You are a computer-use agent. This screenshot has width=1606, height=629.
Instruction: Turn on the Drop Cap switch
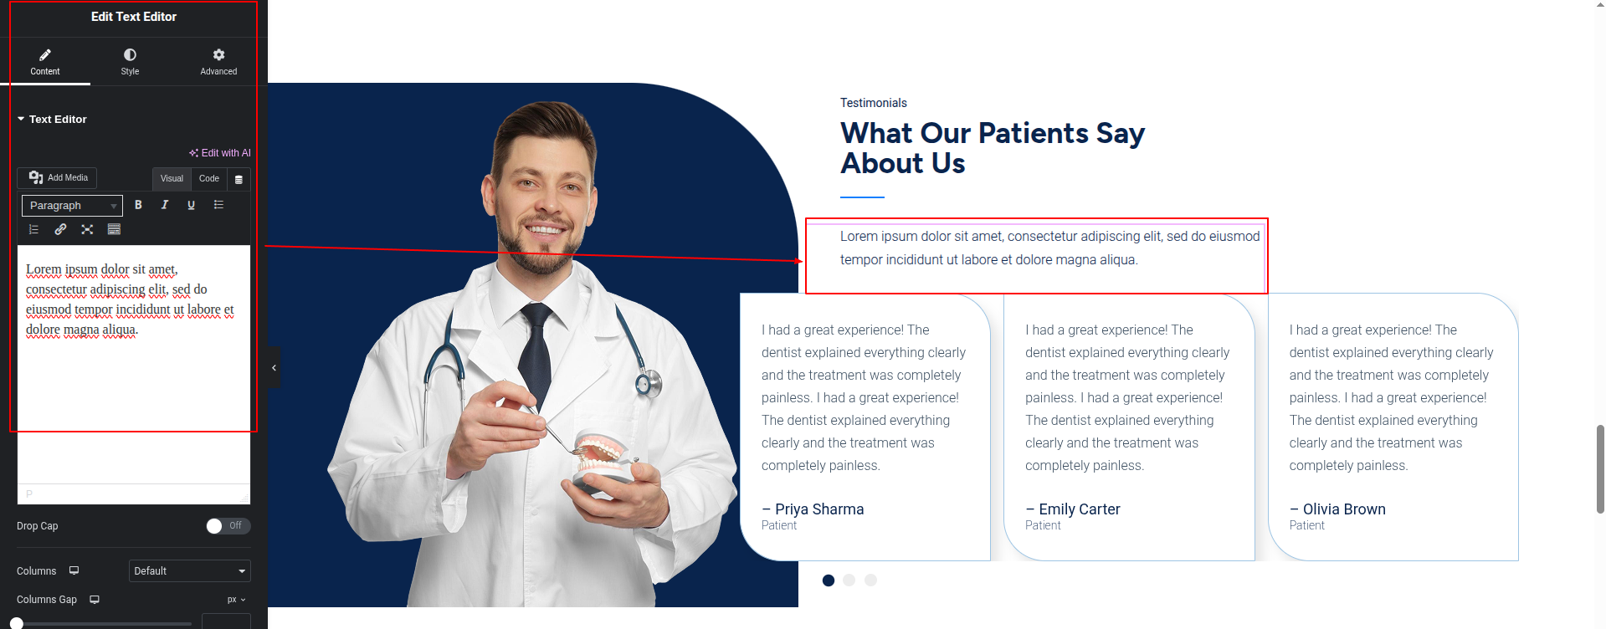(228, 526)
